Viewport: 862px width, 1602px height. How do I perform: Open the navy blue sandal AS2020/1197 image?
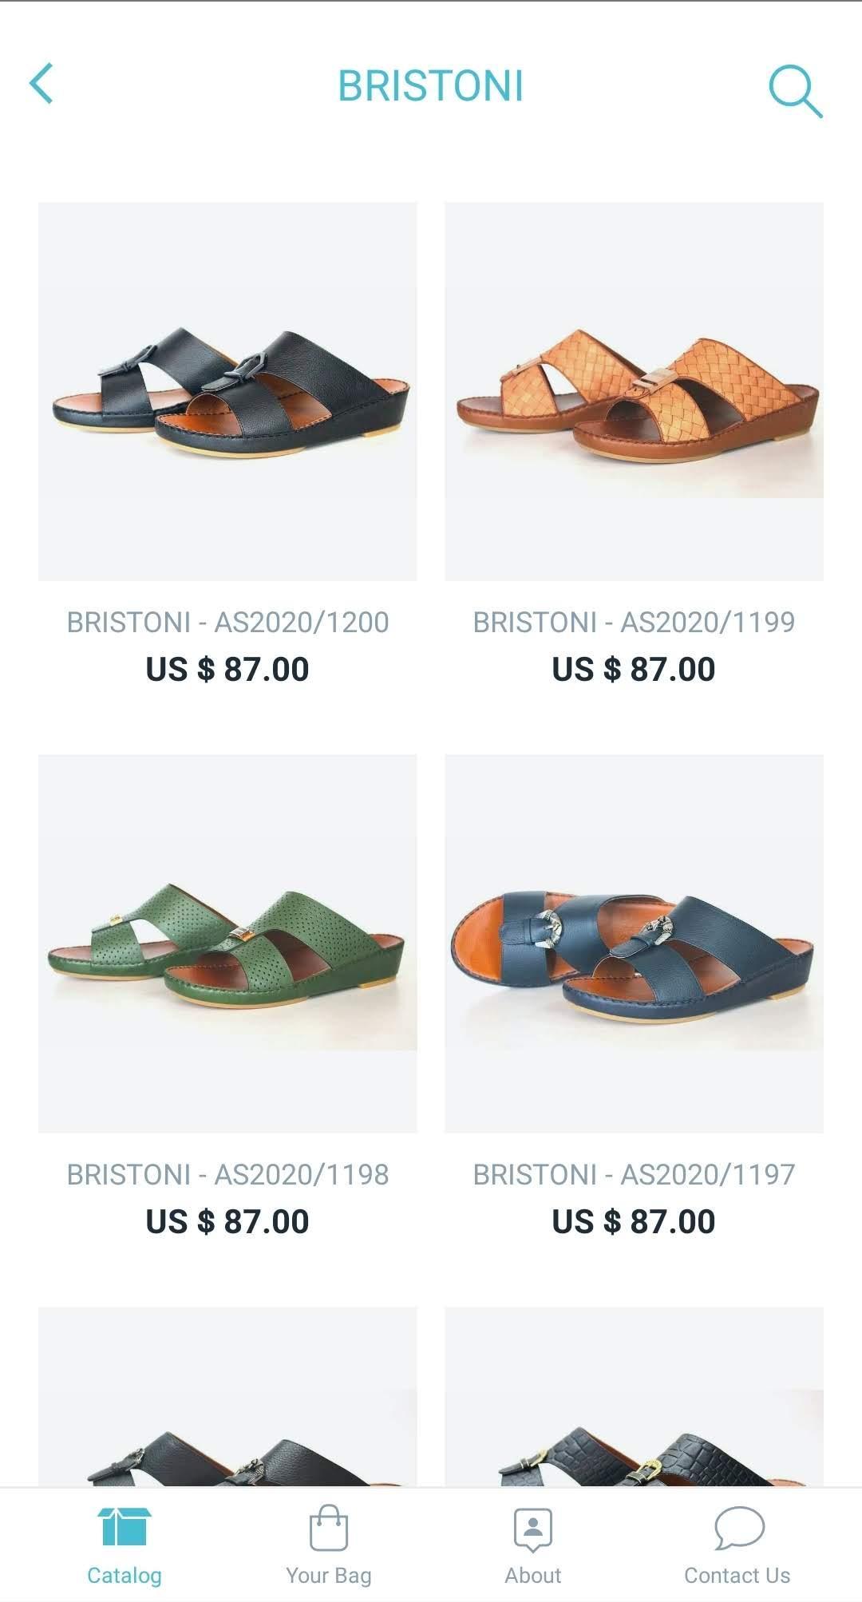(x=634, y=943)
